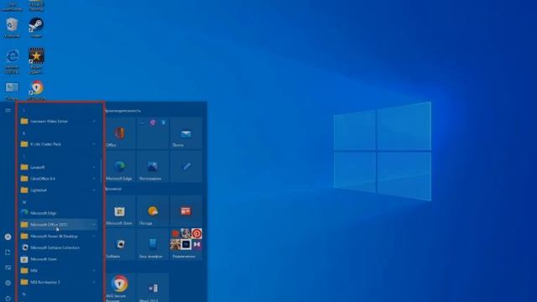Screen dimensions: 537x302
Task: Select the gold star film desktop shortcut
Action: point(36,61)
